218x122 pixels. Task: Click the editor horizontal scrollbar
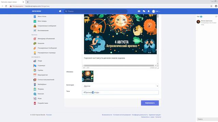[119, 65]
